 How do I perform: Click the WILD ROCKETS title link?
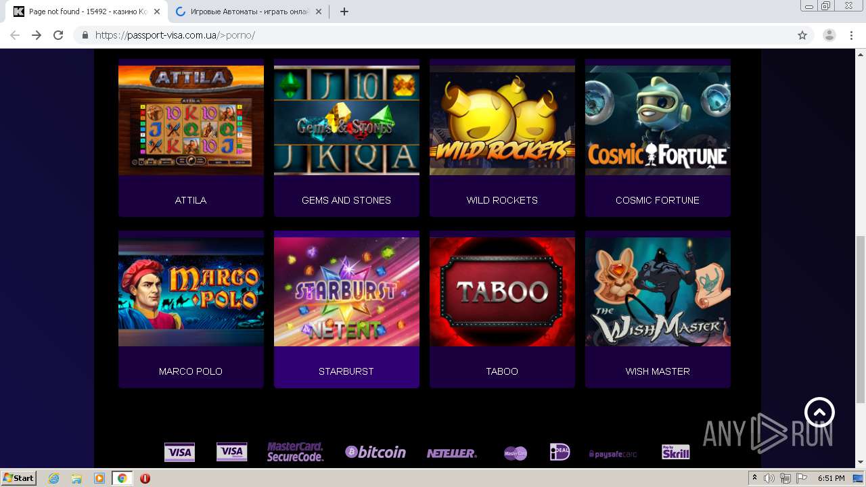[x=502, y=200]
